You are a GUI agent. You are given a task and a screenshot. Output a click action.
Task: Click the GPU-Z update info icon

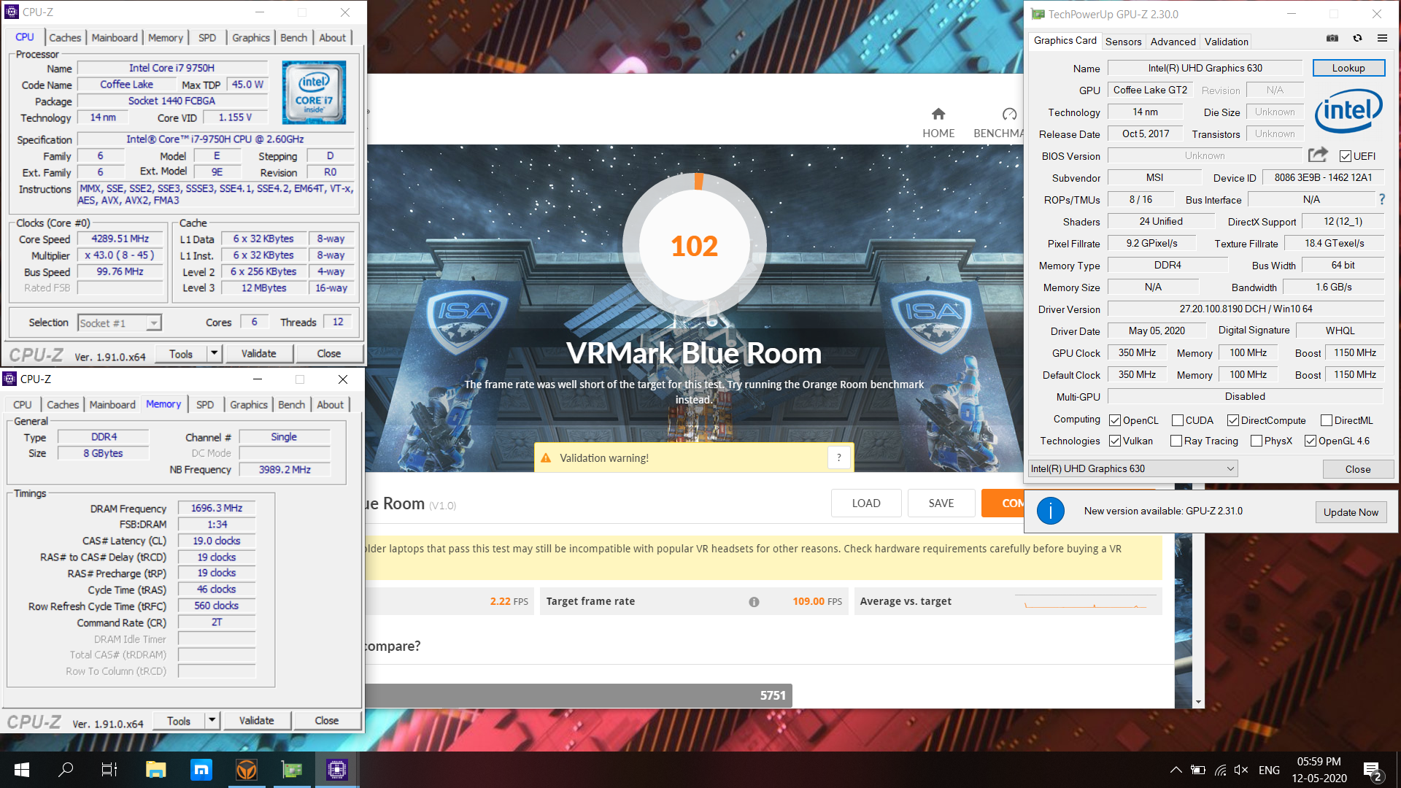pos(1051,511)
